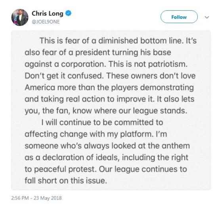The width and height of the screenshot is (218, 204).
Task: Open Chris Long's profile picture
Action: point(20,17)
